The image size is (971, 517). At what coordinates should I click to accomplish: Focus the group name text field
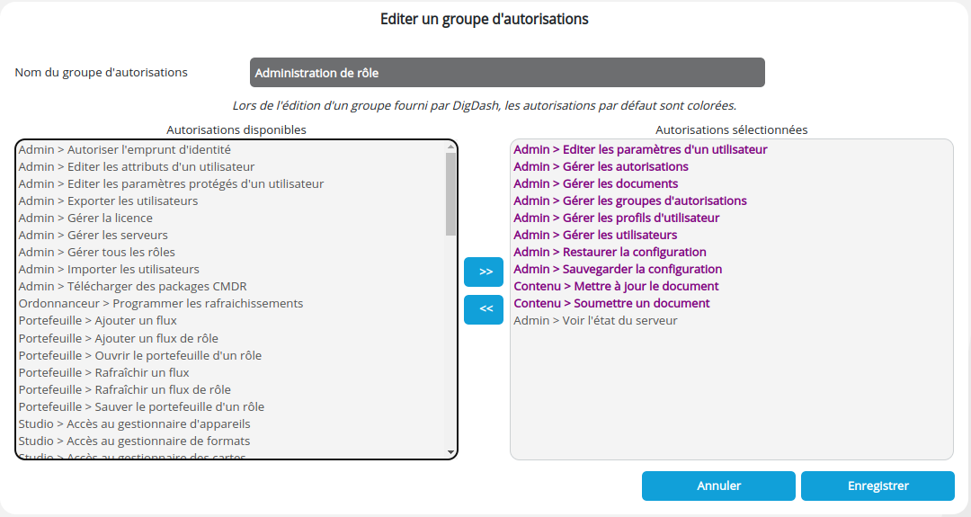[507, 73]
